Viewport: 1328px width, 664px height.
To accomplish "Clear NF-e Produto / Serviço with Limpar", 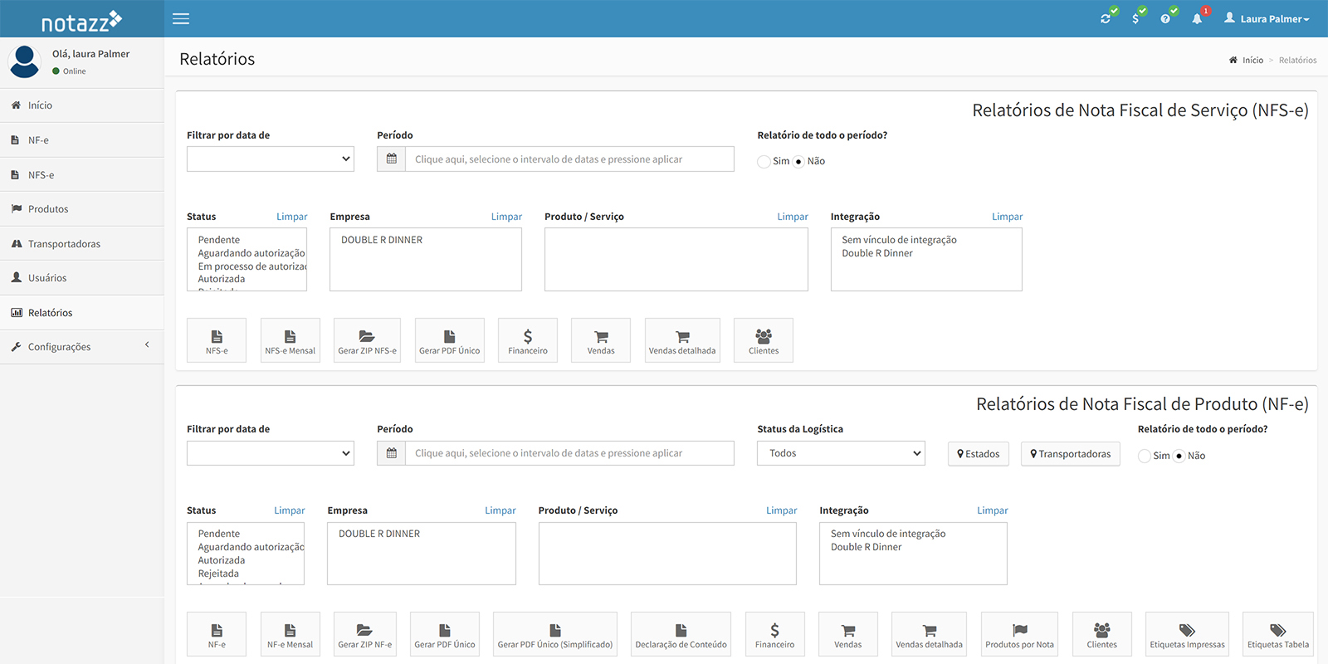I will [781, 510].
